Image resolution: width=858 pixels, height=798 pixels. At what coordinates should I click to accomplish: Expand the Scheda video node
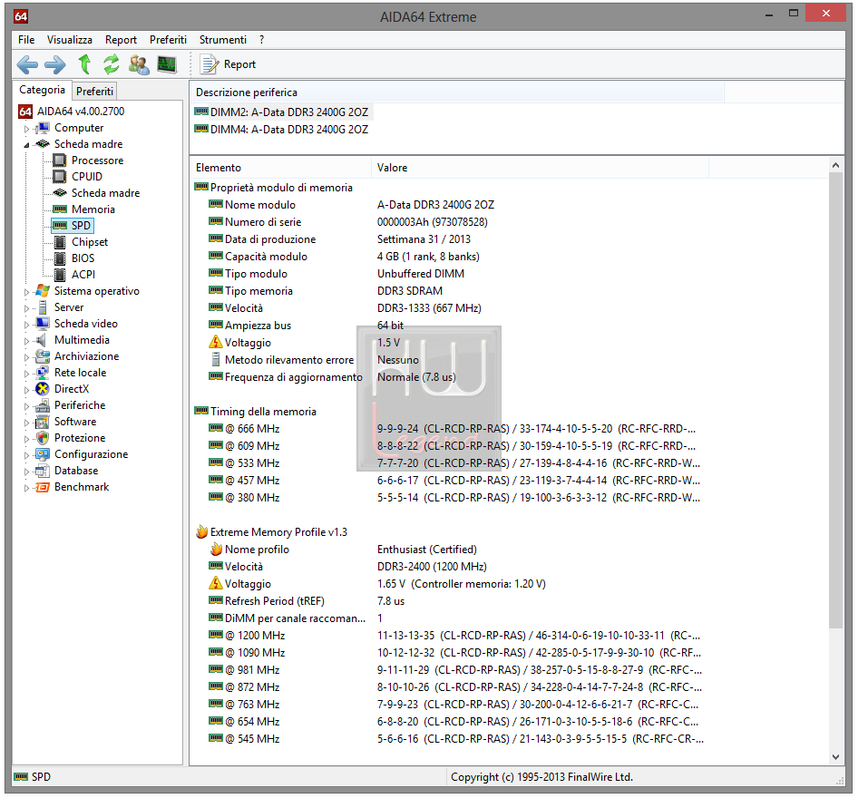click(x=26, y=325)
